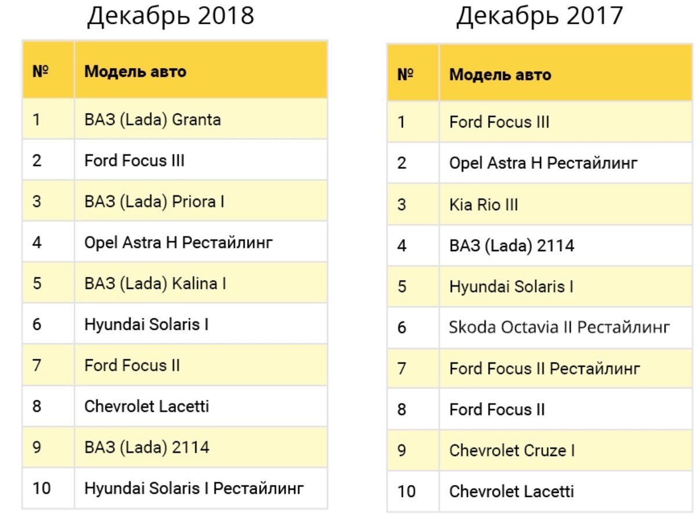696x521 pixels.
Task: Click Модель авто header in 2017 table
Action: click(x=500, y=74)
